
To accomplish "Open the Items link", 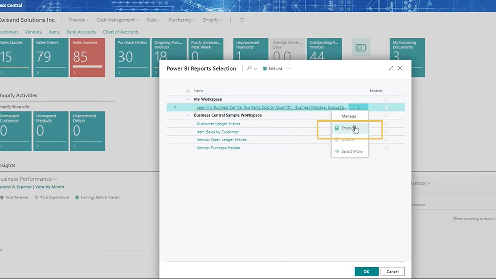I will pyautogui.click(x=54, y=32).
